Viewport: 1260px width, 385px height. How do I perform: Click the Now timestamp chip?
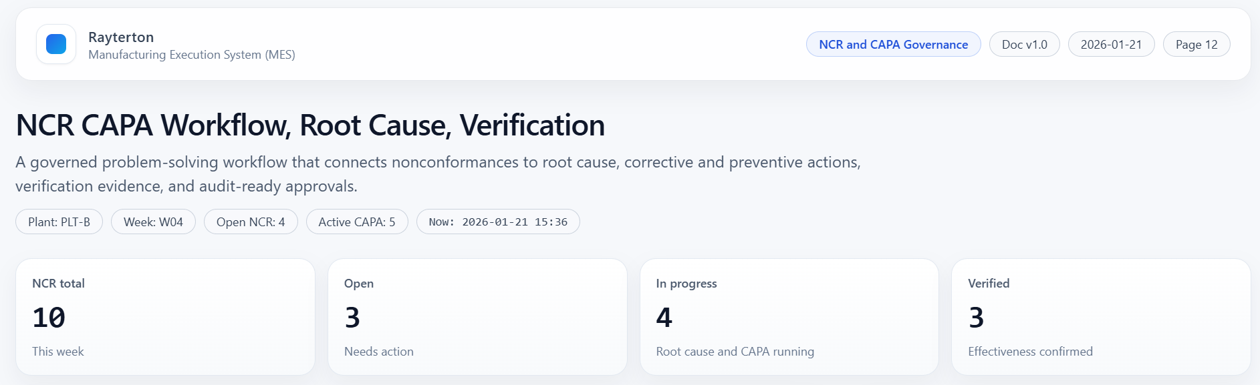[x=498, y=222]
